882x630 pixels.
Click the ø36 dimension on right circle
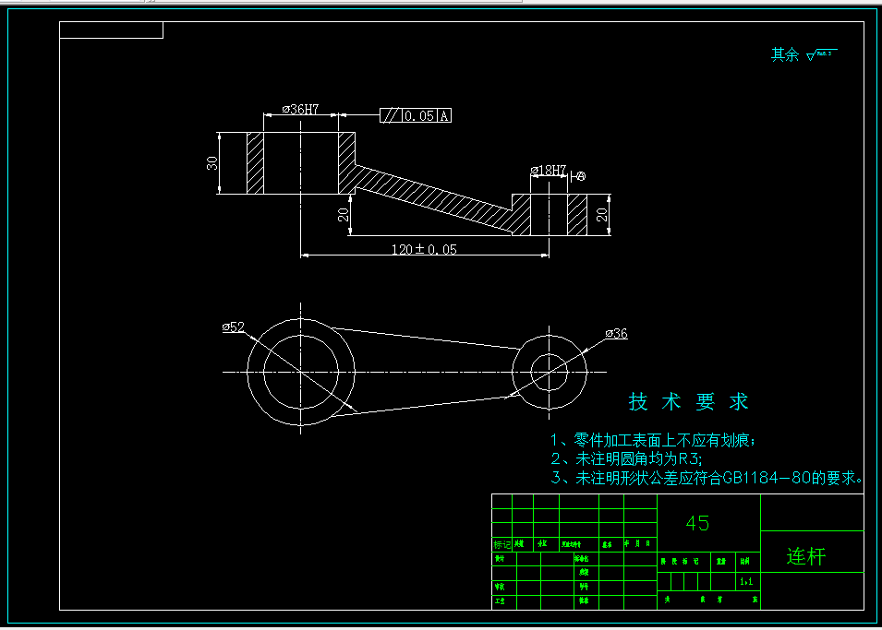616,334
